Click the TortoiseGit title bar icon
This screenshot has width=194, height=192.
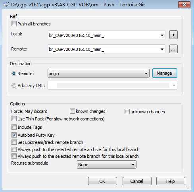coord(6,5)
